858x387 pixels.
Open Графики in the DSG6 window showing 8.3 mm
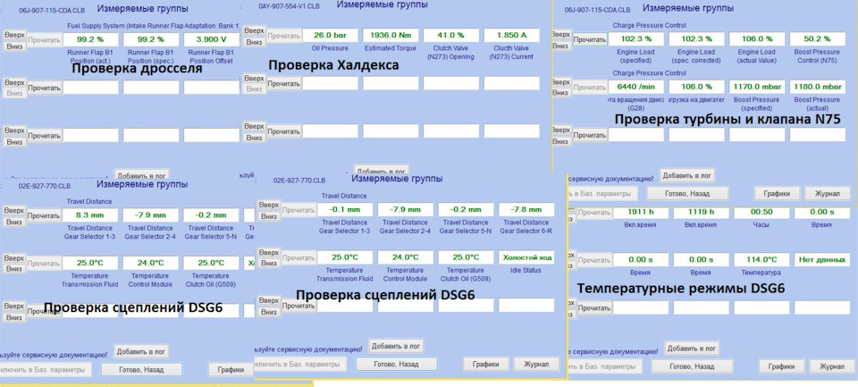point(231,369)
